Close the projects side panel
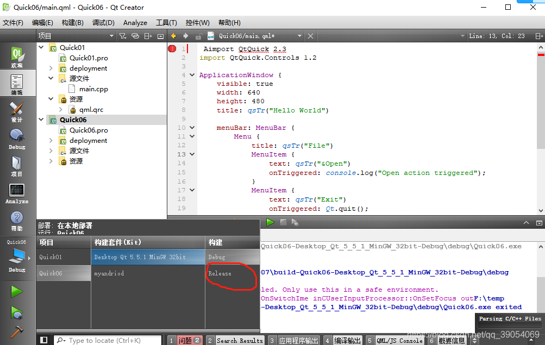545x345 pixels. point(161,36)
